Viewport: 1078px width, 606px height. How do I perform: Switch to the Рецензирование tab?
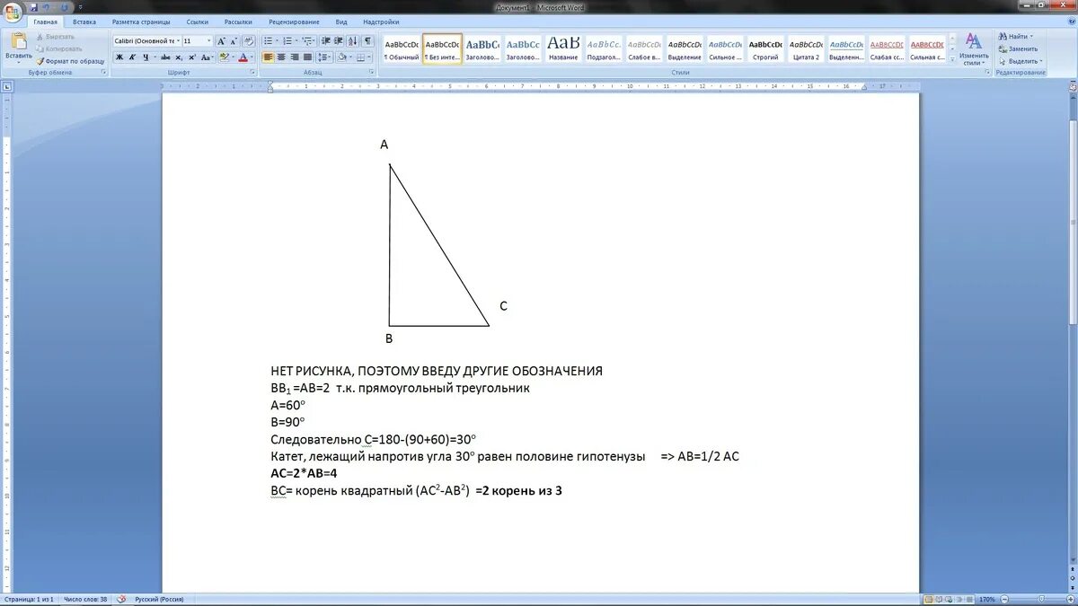[294, 22]
